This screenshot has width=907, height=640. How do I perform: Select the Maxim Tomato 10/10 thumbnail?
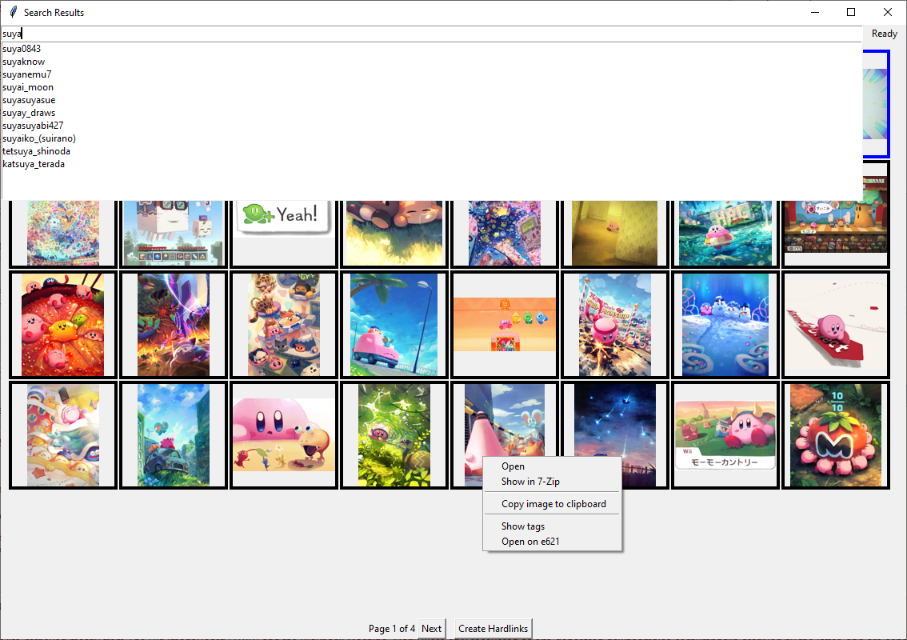point(835,435)
